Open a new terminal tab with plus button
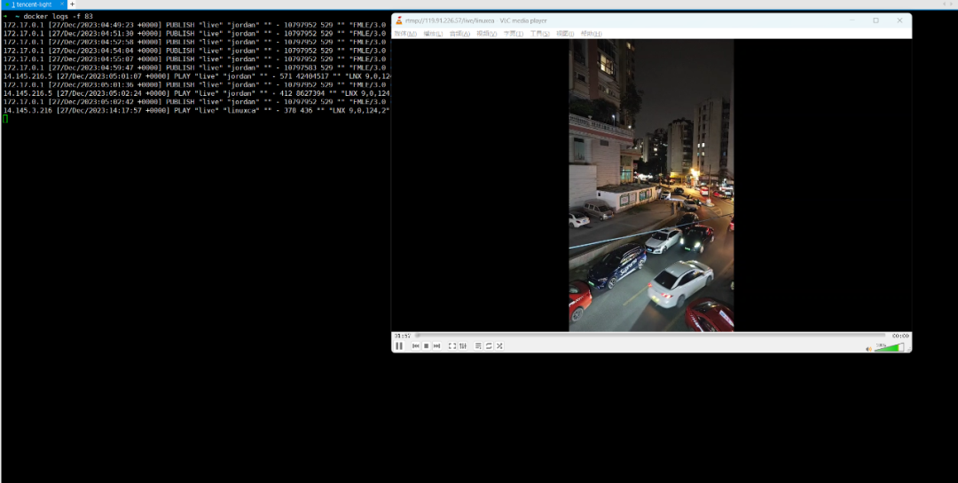The height and width of the screenshot is (483, 958). [72, 4]
